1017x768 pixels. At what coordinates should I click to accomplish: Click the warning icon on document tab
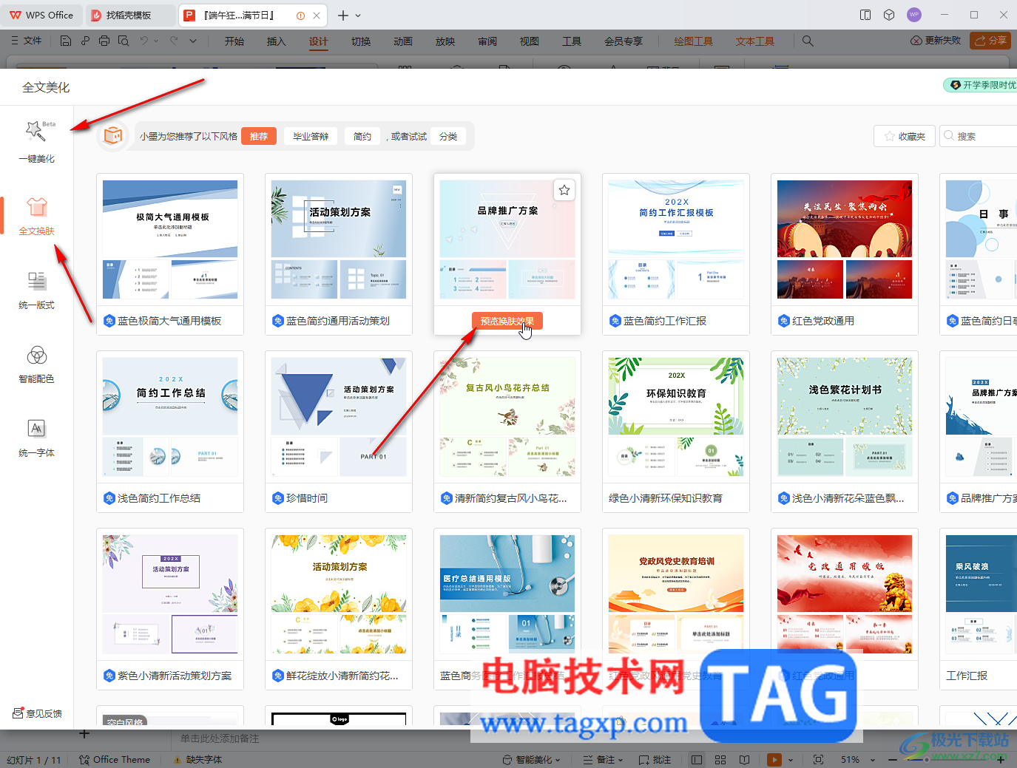(300, 16)
